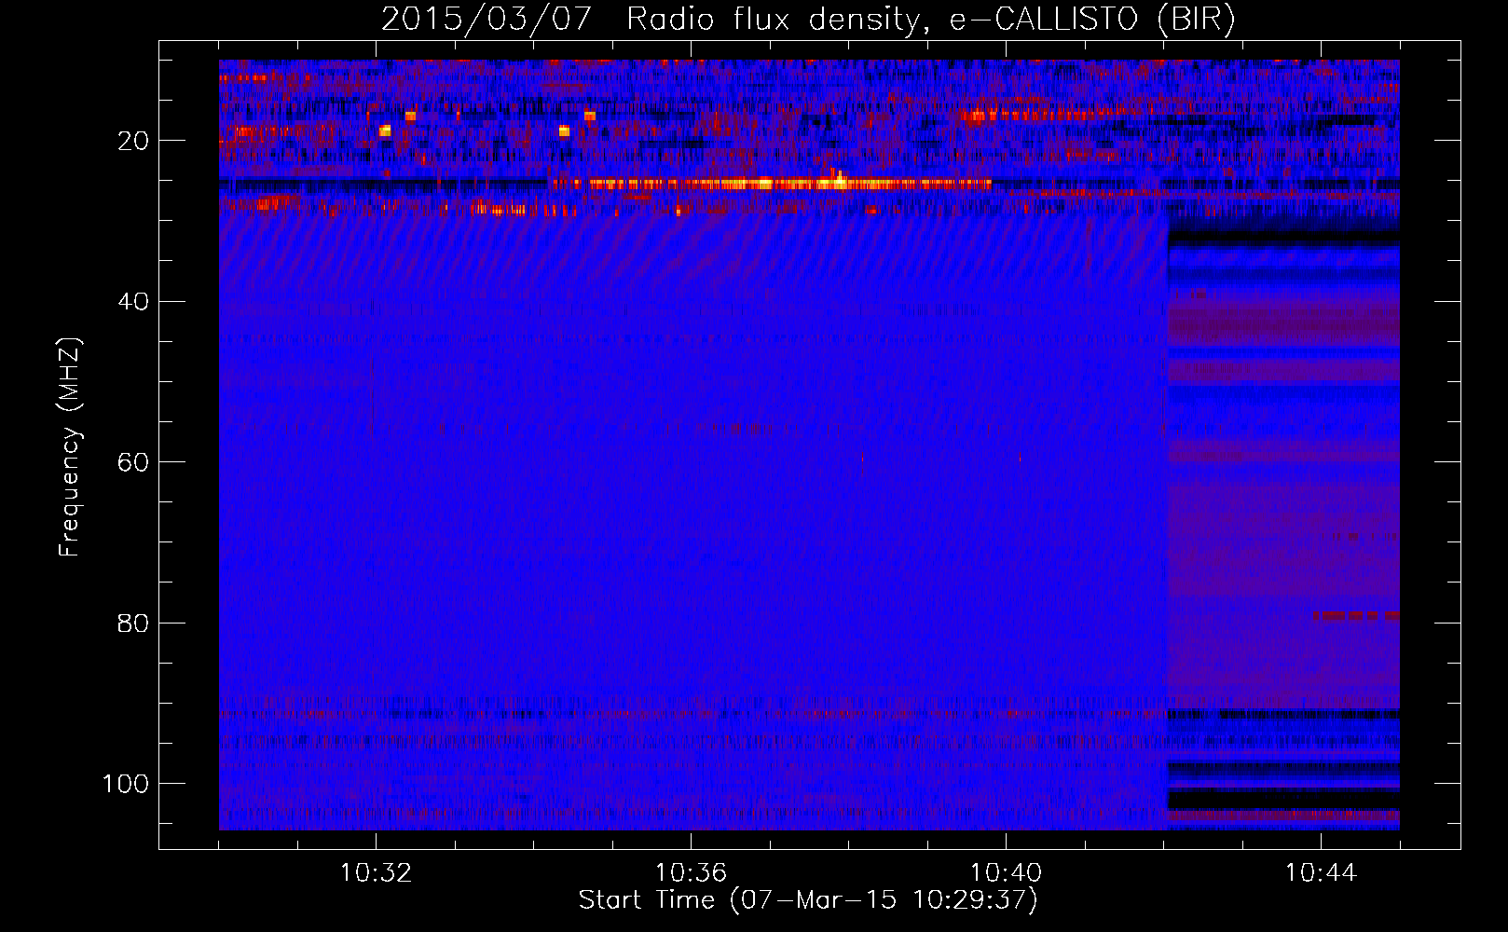Click the 100 frequency tick label
1508x932 pixels.
click(x=126, y=784)
